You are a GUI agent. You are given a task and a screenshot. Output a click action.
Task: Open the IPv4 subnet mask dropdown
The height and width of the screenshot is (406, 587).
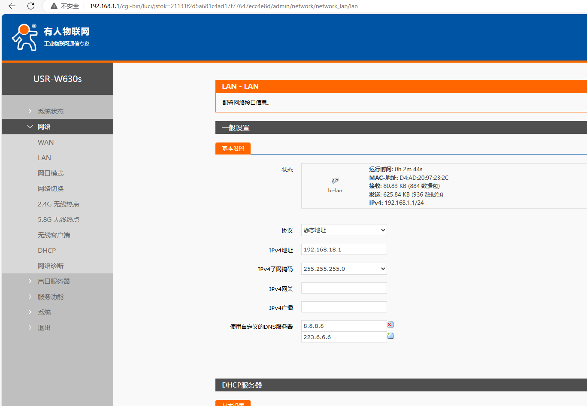(344, 269)
